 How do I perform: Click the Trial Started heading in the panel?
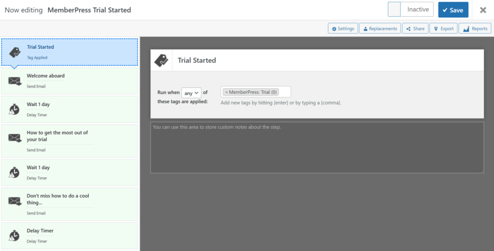pyautogui.click(x=197, y=60)
